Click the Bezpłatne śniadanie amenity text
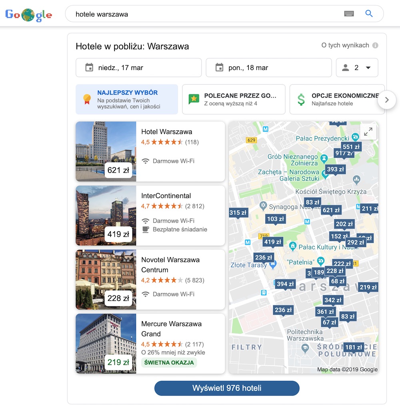 [x=180, y=230]
